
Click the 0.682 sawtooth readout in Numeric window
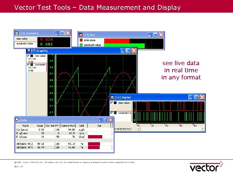tap(47, 44)
